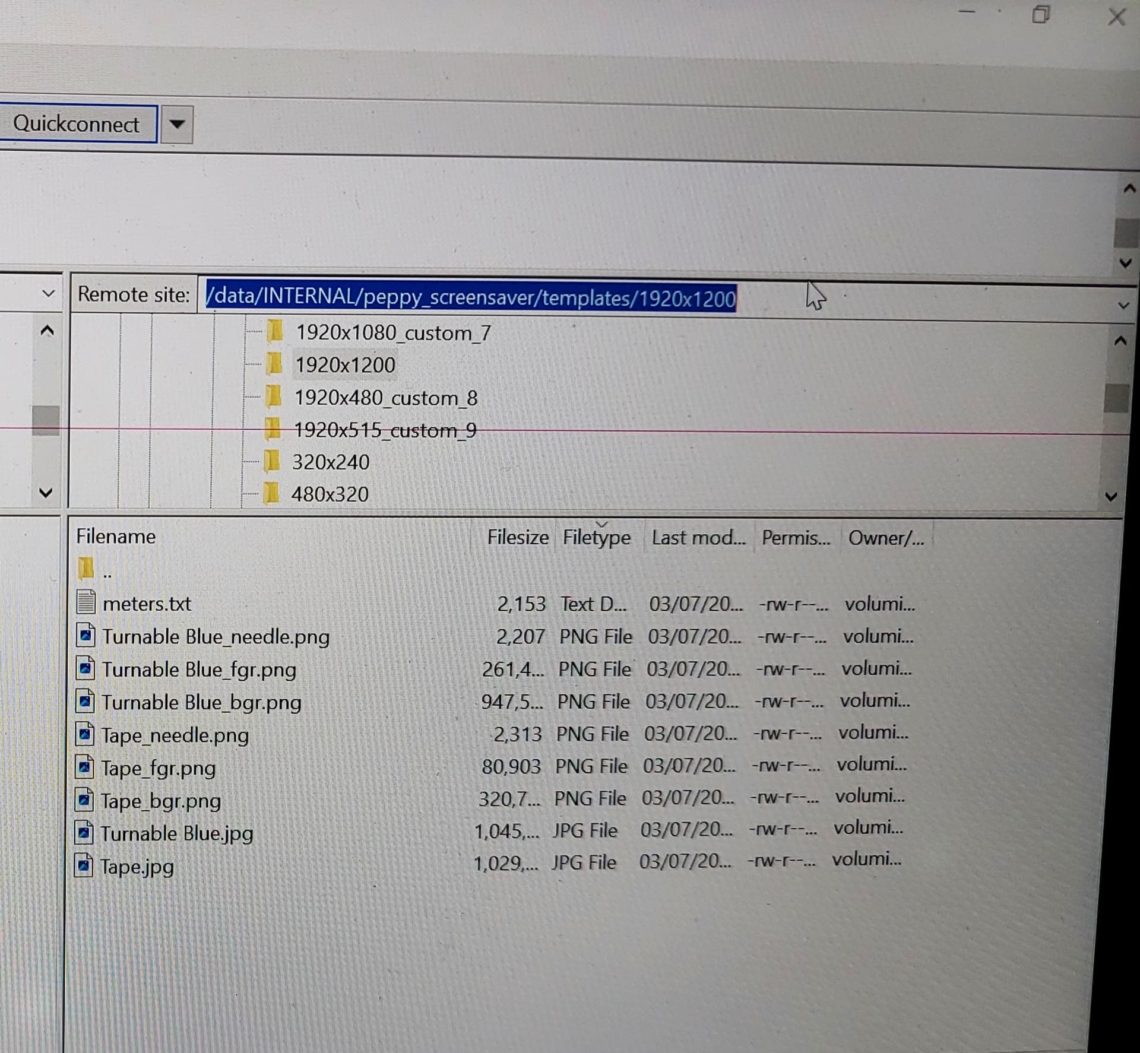Restore down the window
Viewport: 1140px width, 1053px height.
tap(1041, 14)
